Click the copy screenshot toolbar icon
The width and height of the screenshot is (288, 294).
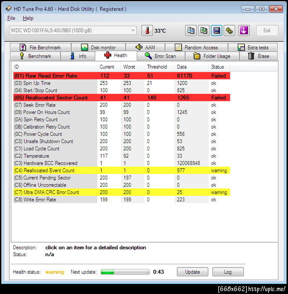[204, 30]
